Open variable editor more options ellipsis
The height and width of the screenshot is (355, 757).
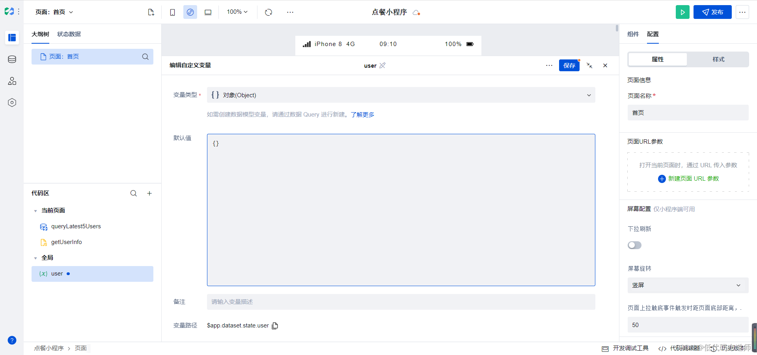pyautogui.click(x=549, y=65)
